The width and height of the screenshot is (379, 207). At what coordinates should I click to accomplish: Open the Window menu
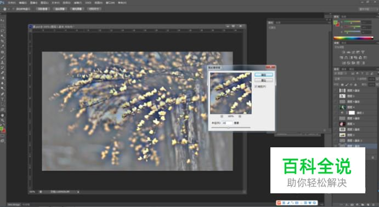point(110,3)
